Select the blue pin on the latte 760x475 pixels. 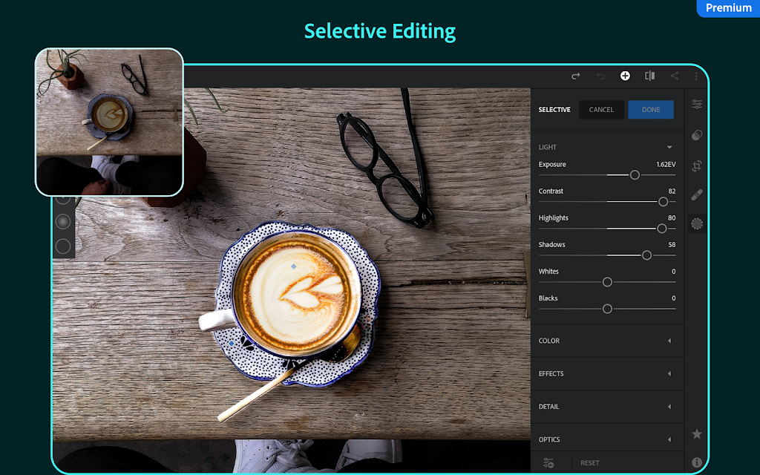point(294,266)
